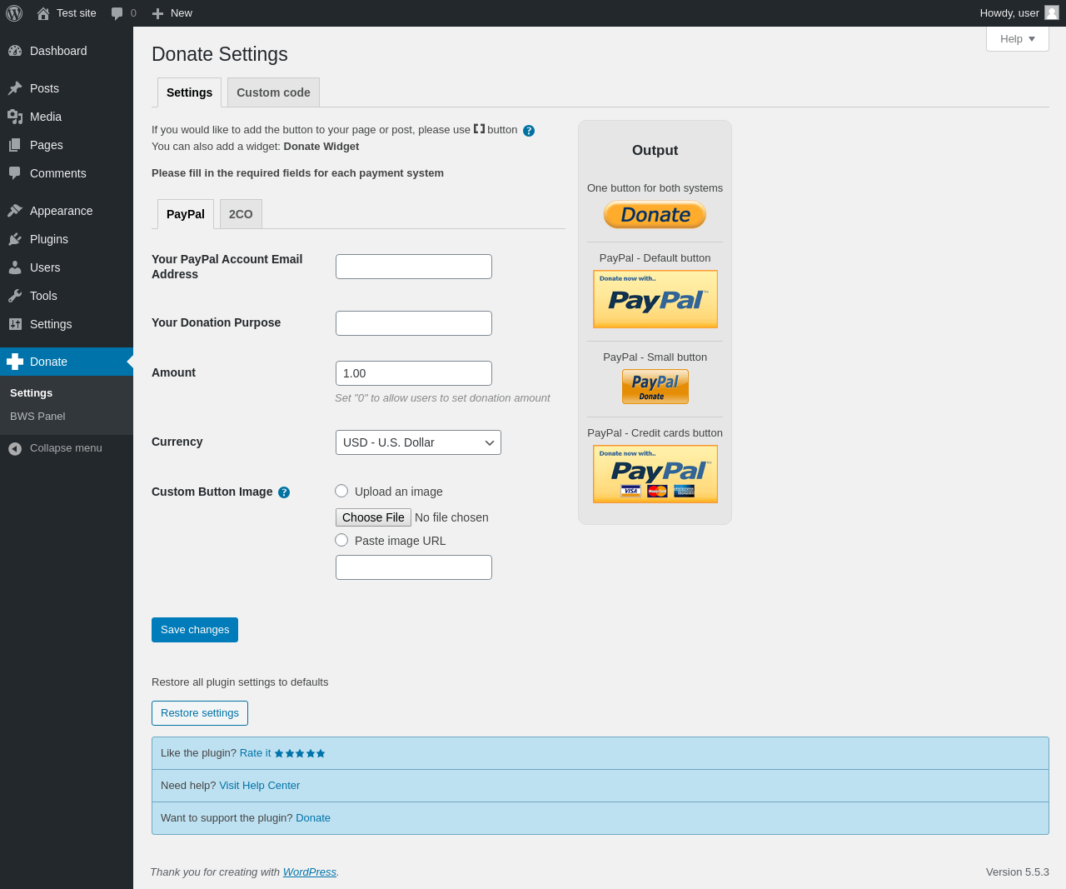Click the PayPal Account Email Address field

click(x=414, y=267)
